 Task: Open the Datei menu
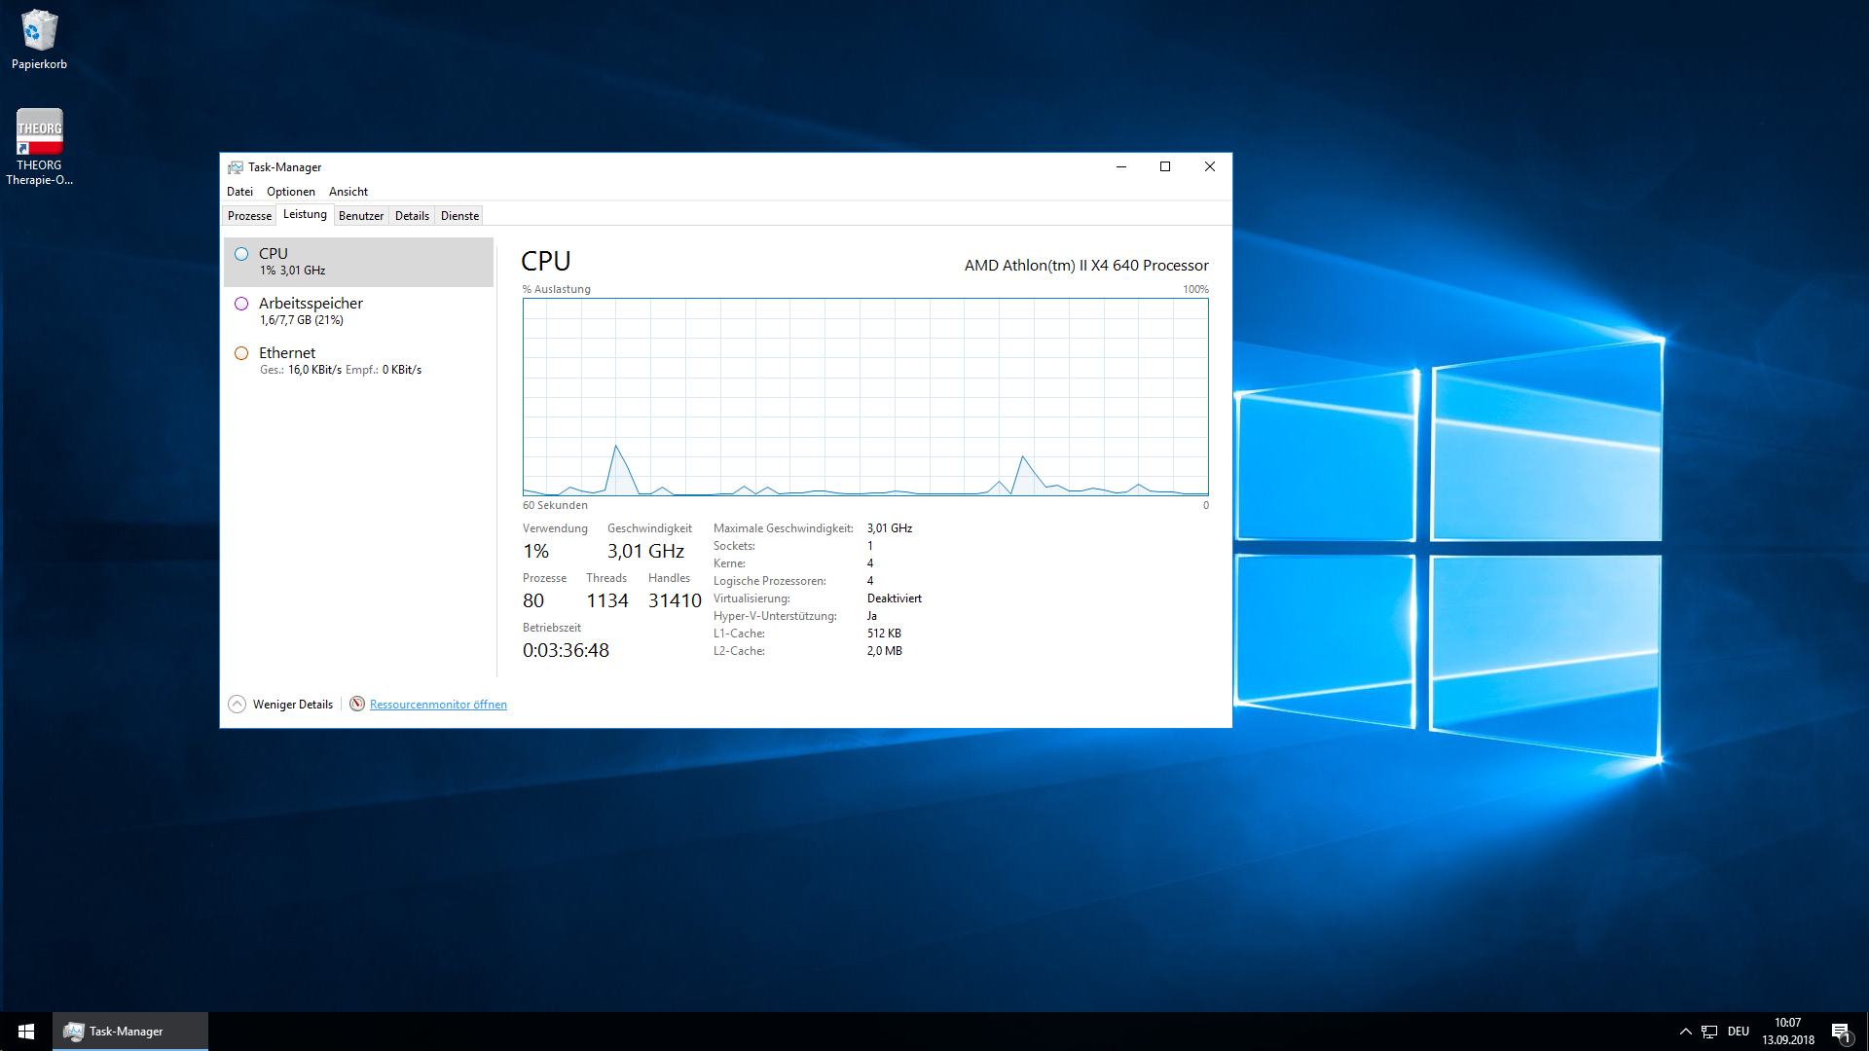239,192
